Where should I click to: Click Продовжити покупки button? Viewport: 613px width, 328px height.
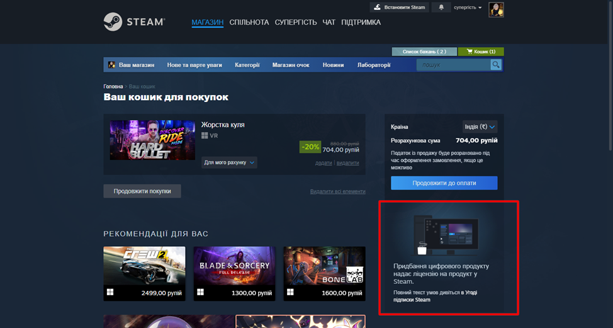[142, 191]
